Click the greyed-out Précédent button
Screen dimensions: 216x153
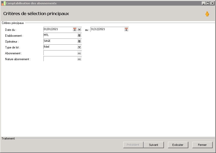tap(133, 145)
